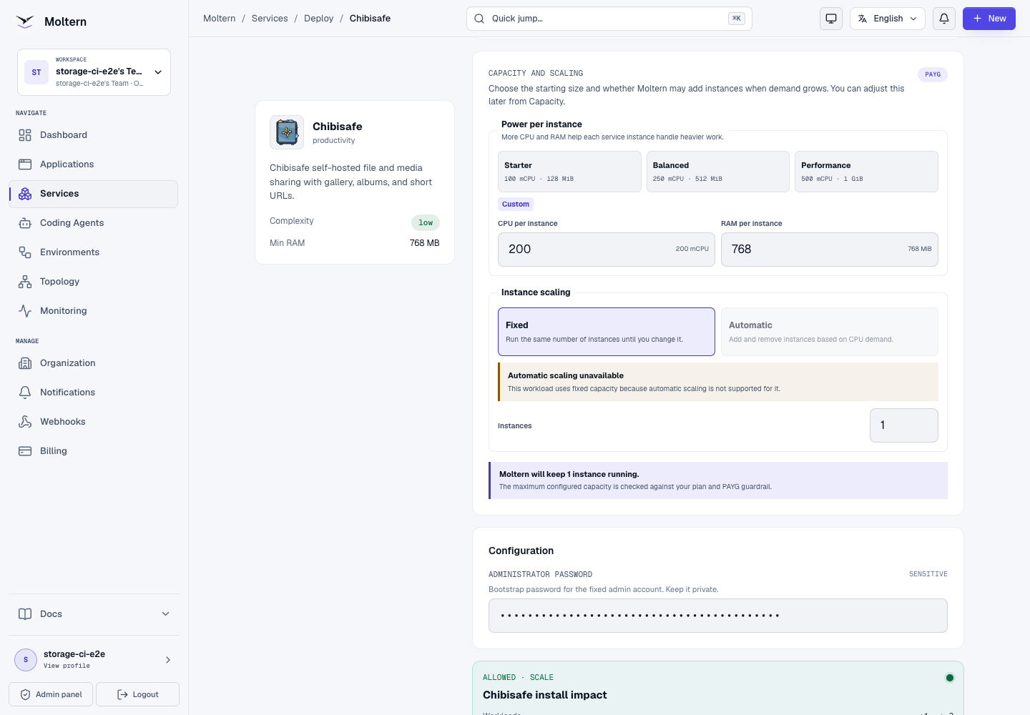Screen dimensions: 1030x715
Task: Open the Webhooks page
Action: click(94, 422)
